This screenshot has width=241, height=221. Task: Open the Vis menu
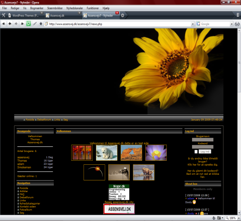click(x=25, y=8)
